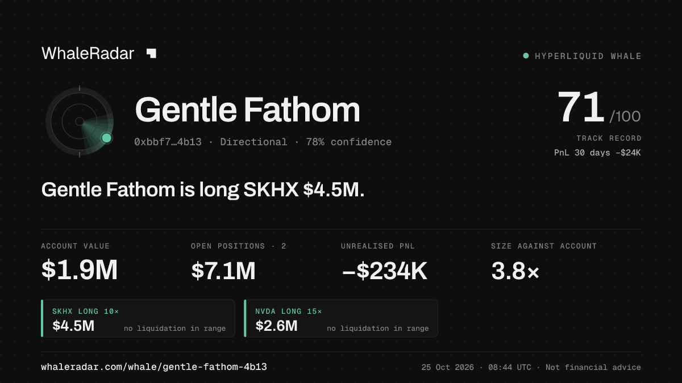
Task: Click the $2.6M NVDA position amount
Action: (x=276, y=326)
